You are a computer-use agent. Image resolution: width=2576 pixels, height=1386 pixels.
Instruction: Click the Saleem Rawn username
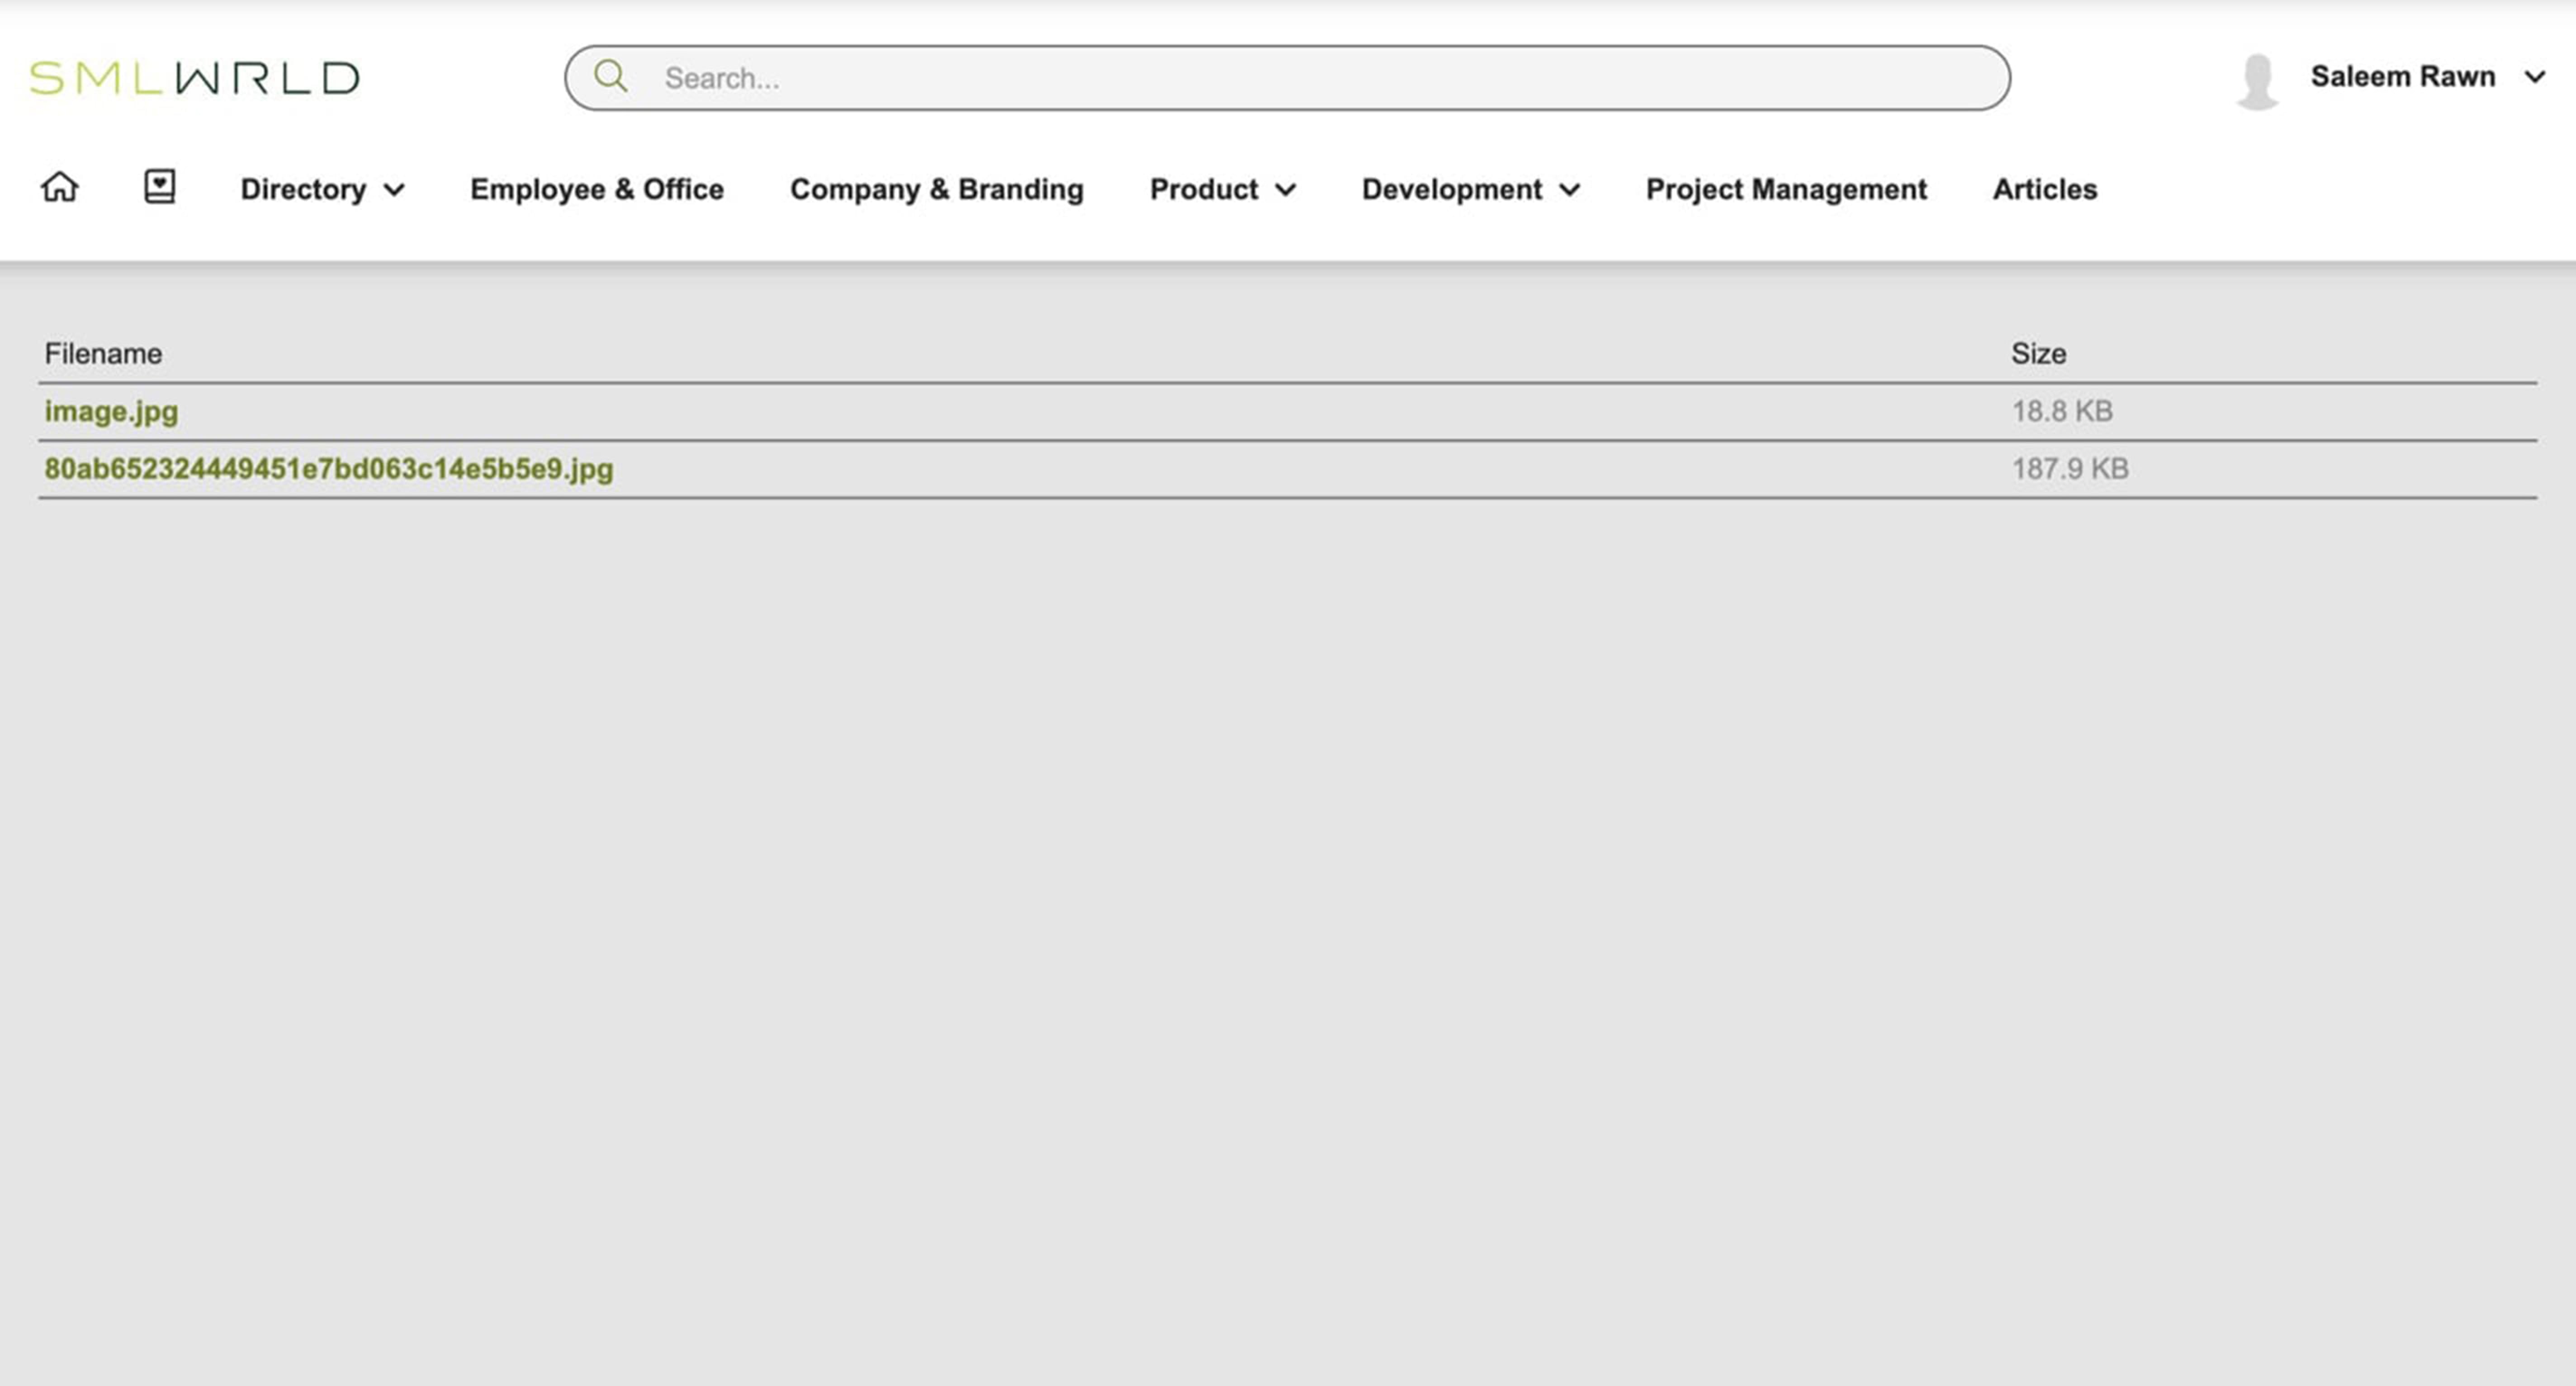(2402, 77)
